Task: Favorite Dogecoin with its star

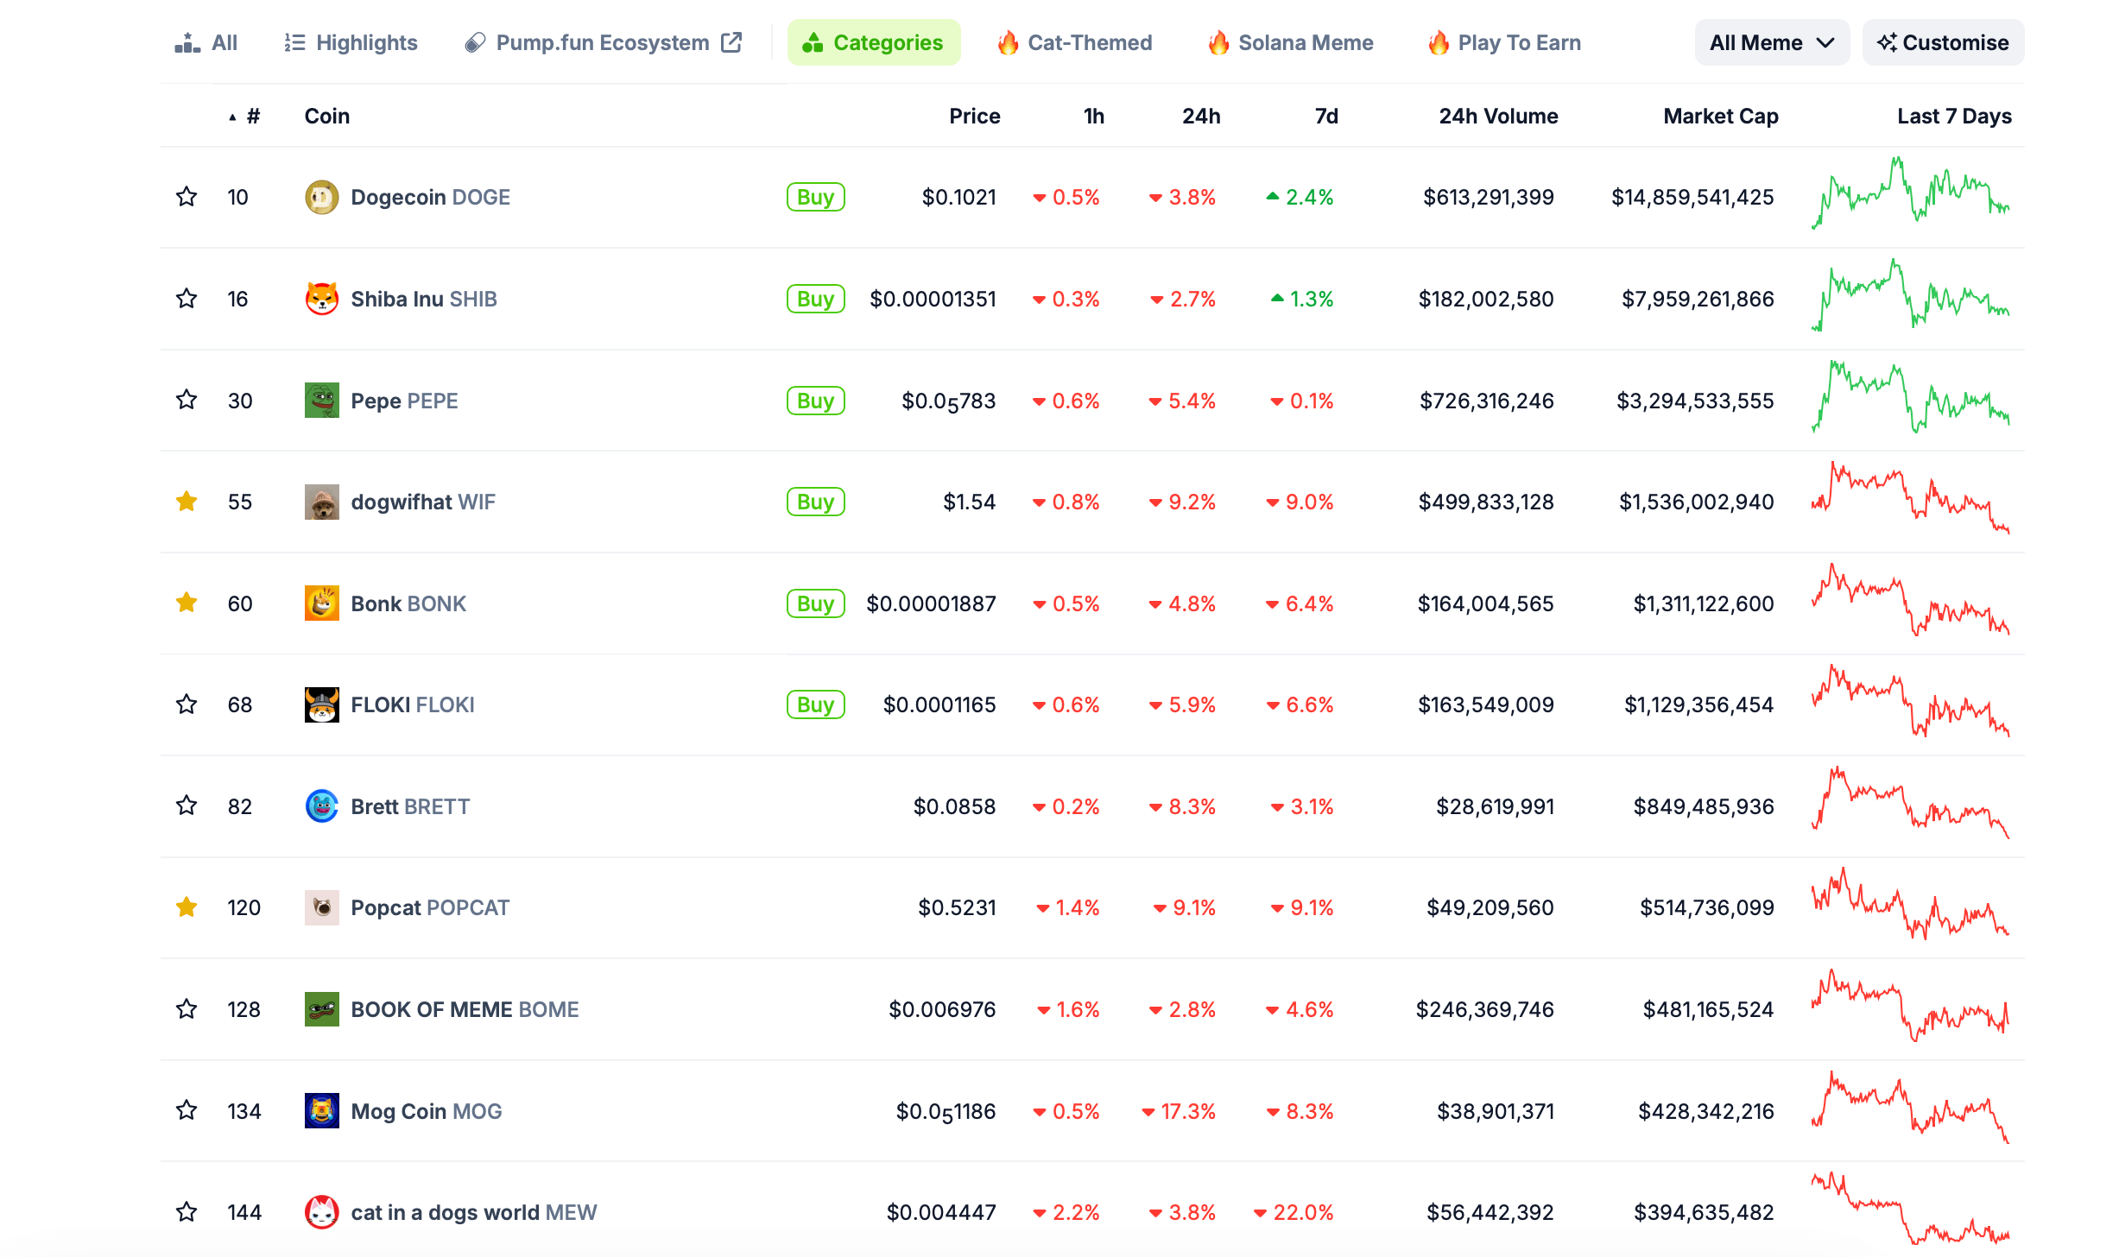Action: (187, 197)
